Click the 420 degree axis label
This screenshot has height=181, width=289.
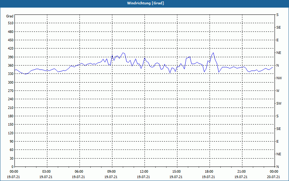(x=11, y=49)
